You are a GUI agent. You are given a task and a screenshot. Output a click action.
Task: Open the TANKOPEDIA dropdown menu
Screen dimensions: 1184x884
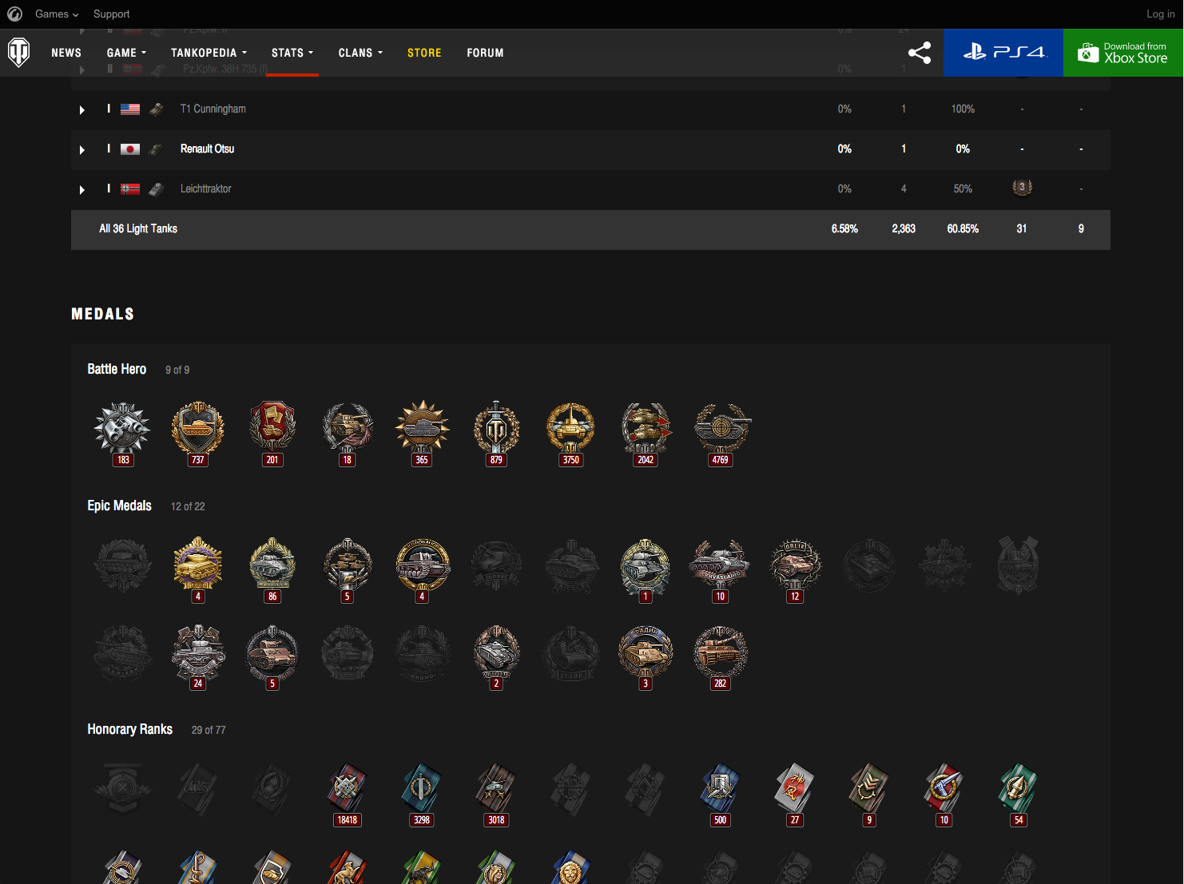[209, 53]
